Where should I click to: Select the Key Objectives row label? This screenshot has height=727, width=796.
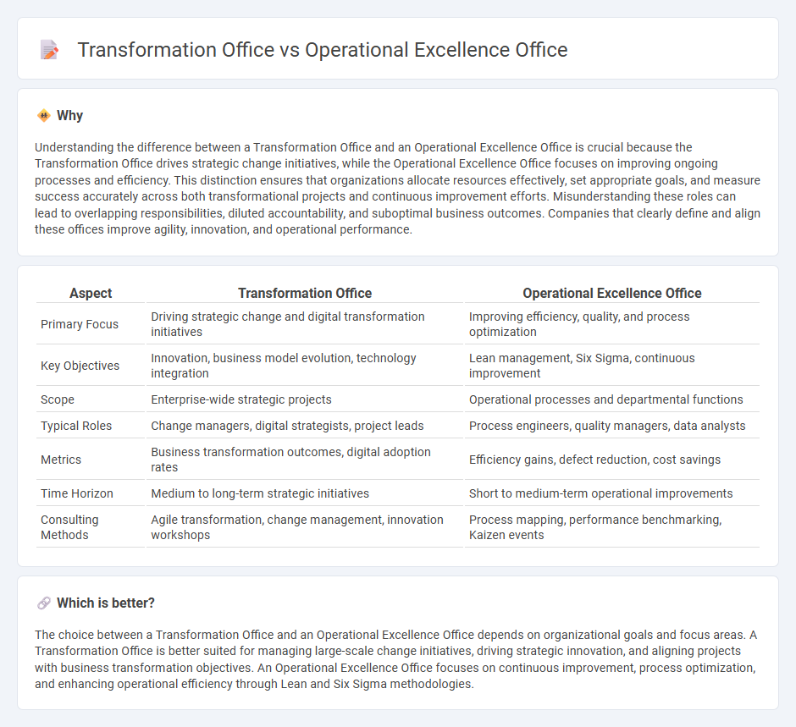80,366
